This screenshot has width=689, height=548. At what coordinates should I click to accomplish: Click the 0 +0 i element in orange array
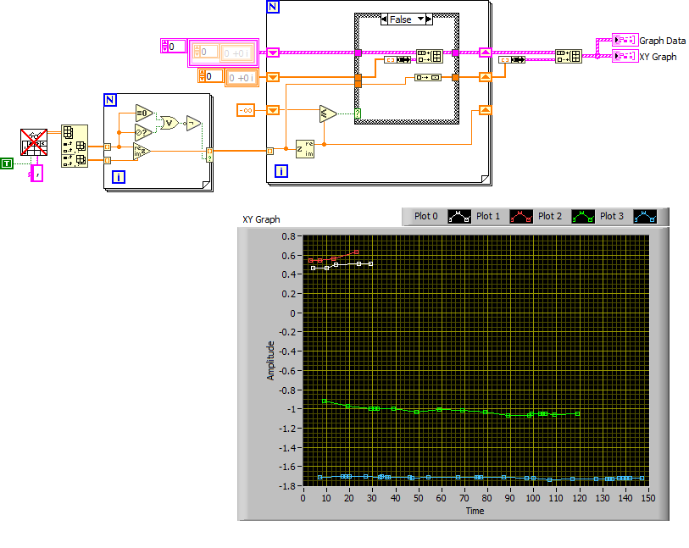click(242, 78)
